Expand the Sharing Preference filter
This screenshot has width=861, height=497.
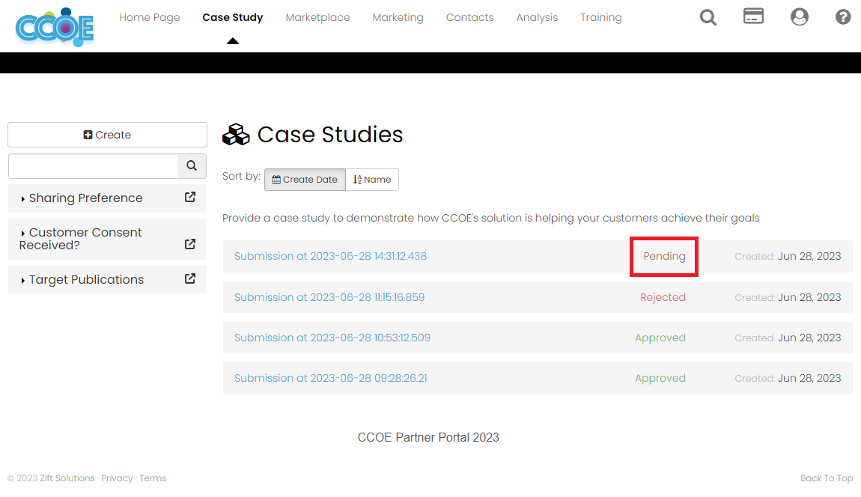[85, 198]
